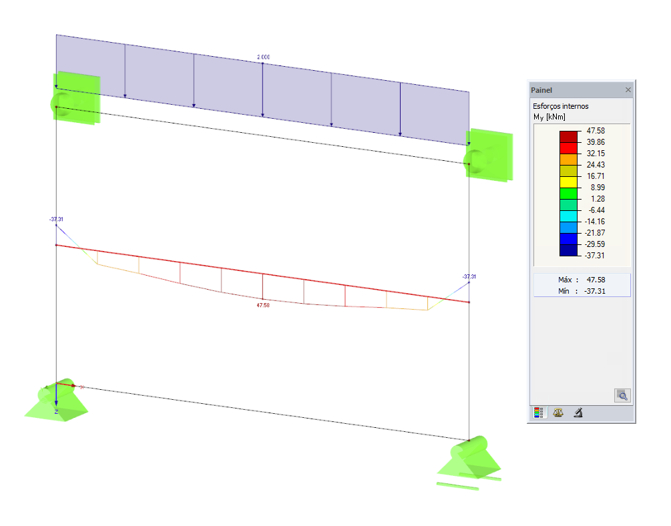Viewport: 671px width, 526px height.
Task: Click legend value -21.87
Action: [595, 233]
